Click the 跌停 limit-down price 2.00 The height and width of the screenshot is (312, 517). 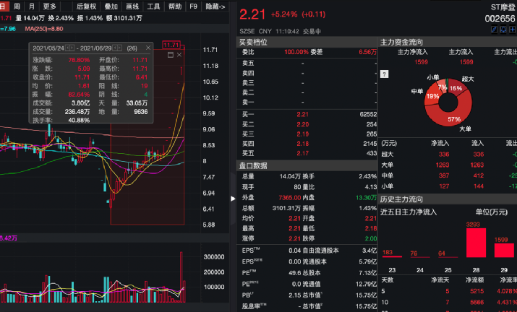click(x=371, y=238)
